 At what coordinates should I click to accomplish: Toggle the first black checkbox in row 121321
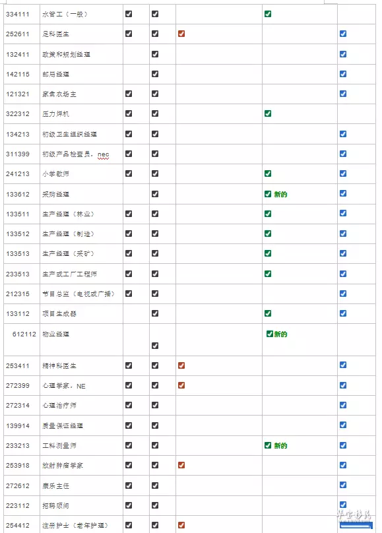pyautogui.click(x=129, y=94)
